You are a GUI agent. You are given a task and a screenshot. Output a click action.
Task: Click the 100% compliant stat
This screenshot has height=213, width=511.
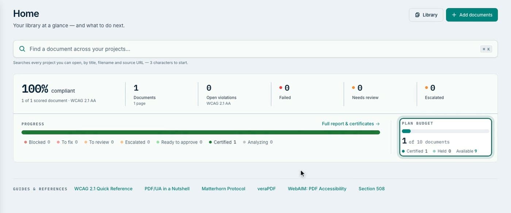[x=48, y=89]
